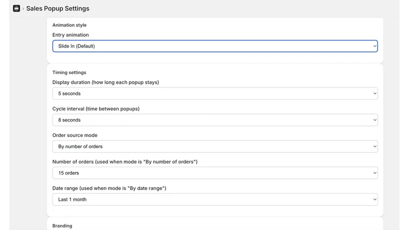Screen dimensions: 409x230
Task: Click the Entry animation label
Action: [x=71, y=35]
